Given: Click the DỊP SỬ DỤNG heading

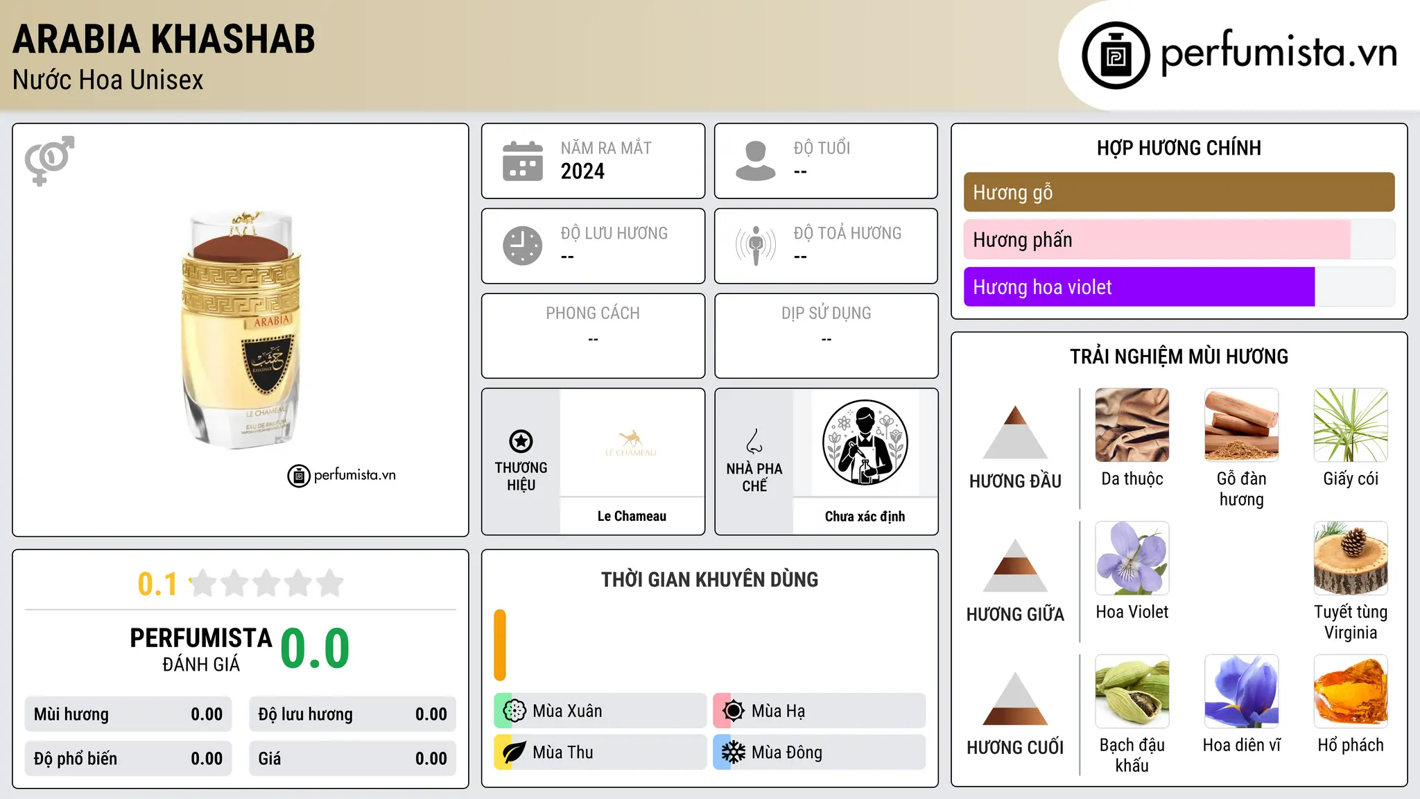Looking at the screenshot, I should click(x=826, y=313).
